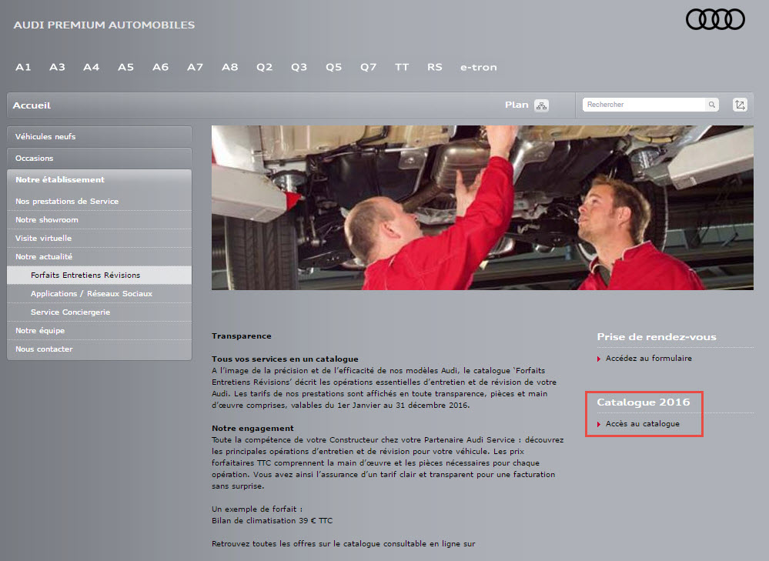
Task: Click the Catalogue 2016 heading
Action: pos(643,402)
